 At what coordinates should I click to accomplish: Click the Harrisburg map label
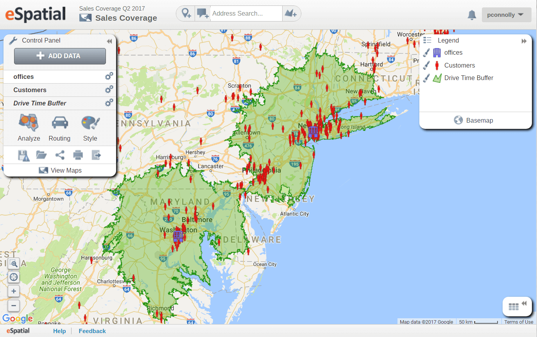tap(170, 157)
